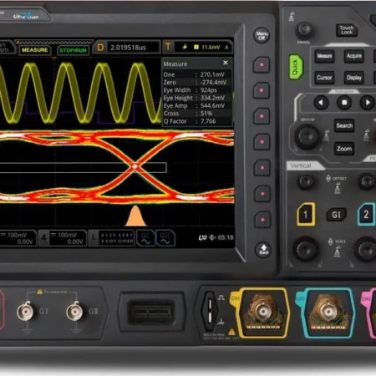
Task: Tap on-screen GI generator waveform icon
Action: [x=145, y=238]
